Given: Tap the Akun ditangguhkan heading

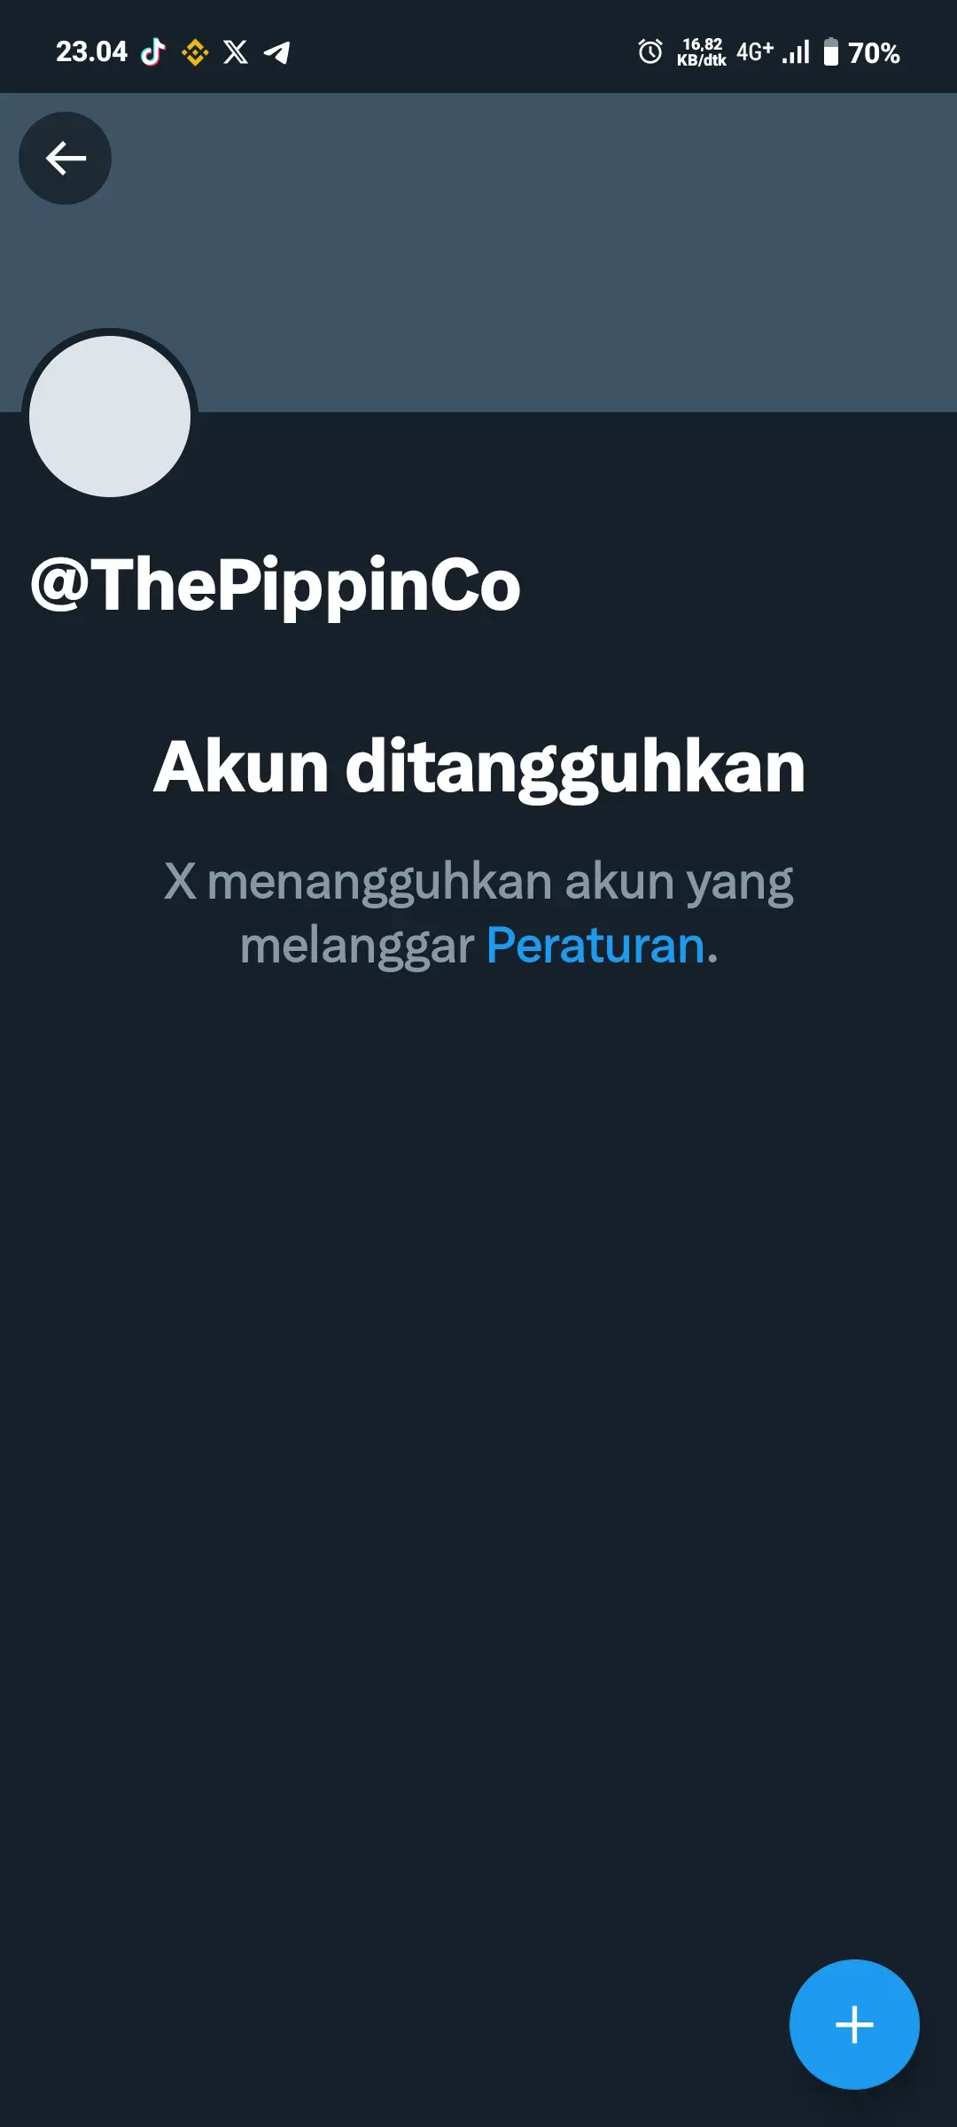Looking at the screenshot, I should (479, 767).
